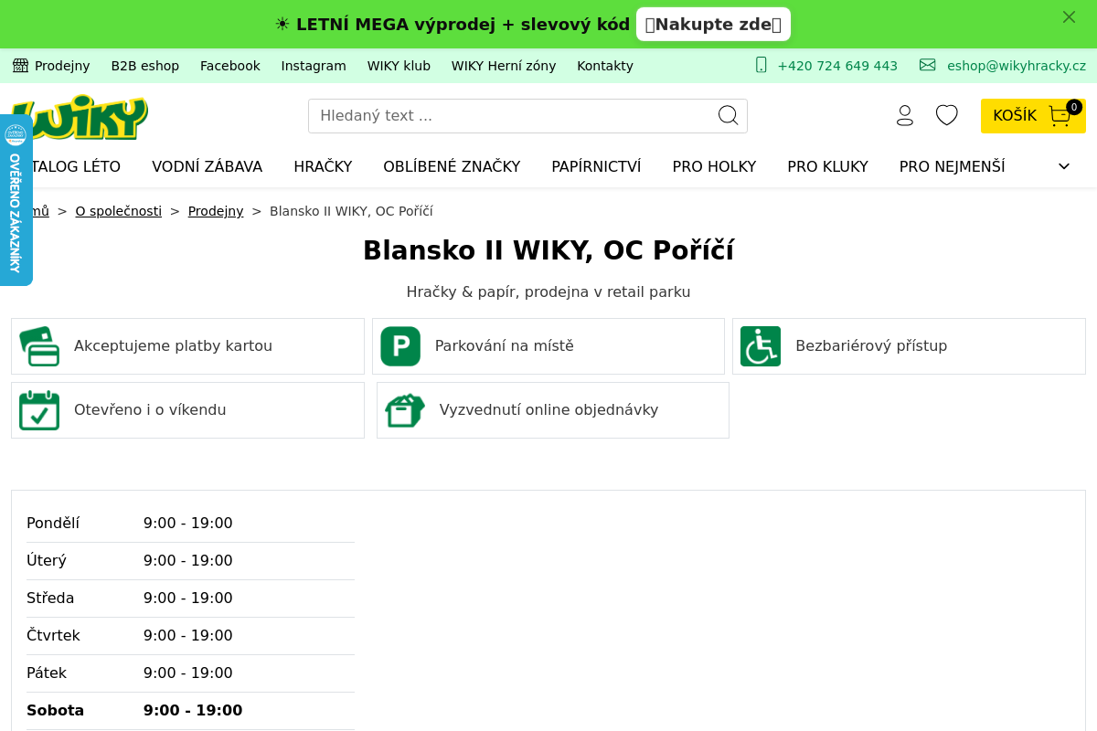
Task: Click Akceptujeme platby kartou text
Action: pos(173,346)
